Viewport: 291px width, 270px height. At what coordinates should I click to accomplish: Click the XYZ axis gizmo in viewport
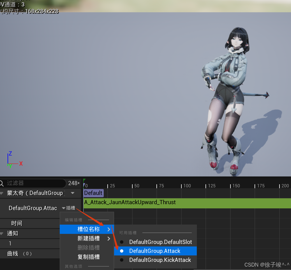pyautogui.click(x=15, y=160)
